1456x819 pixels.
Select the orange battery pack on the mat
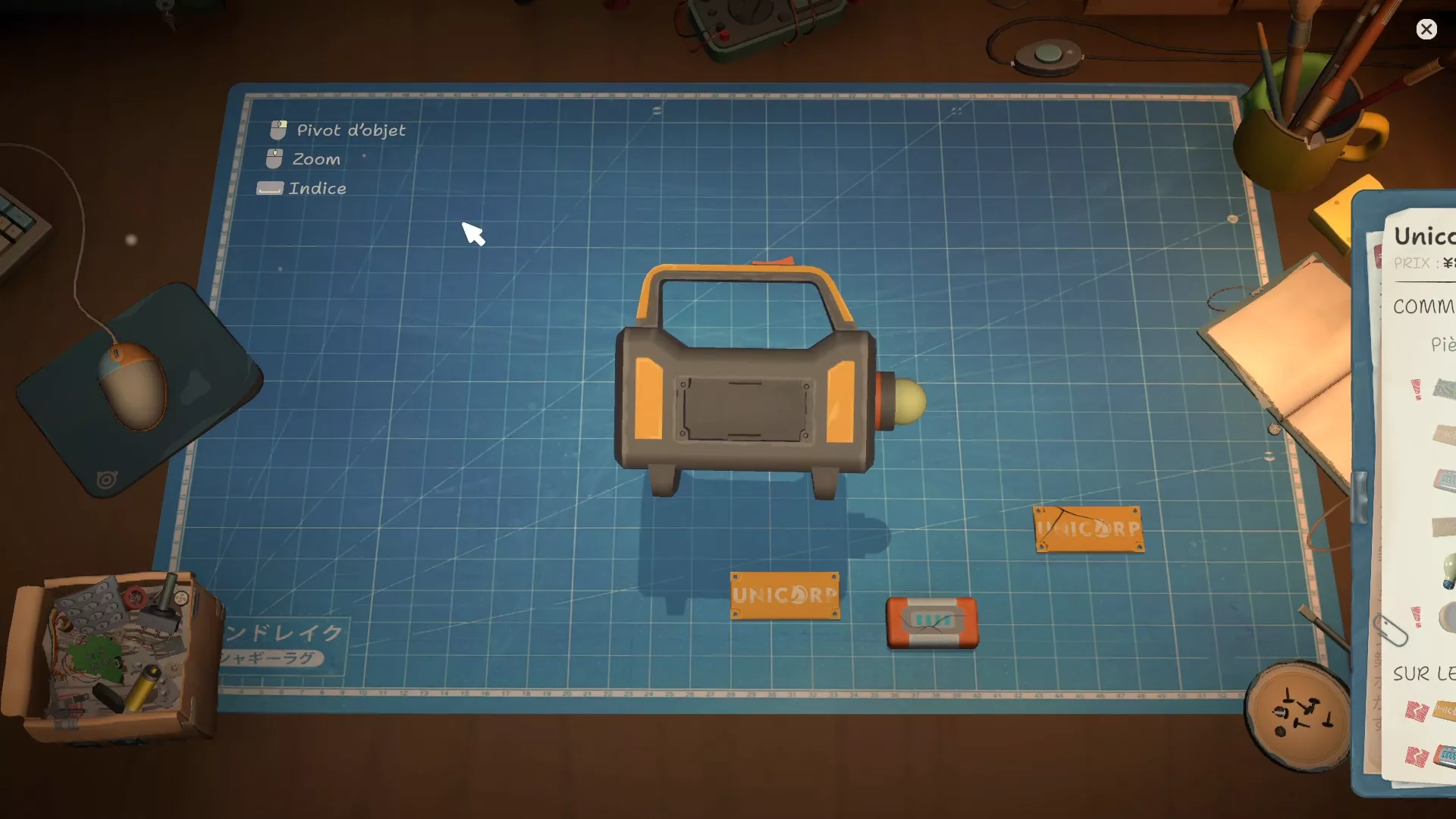click(x=933, y=623)
